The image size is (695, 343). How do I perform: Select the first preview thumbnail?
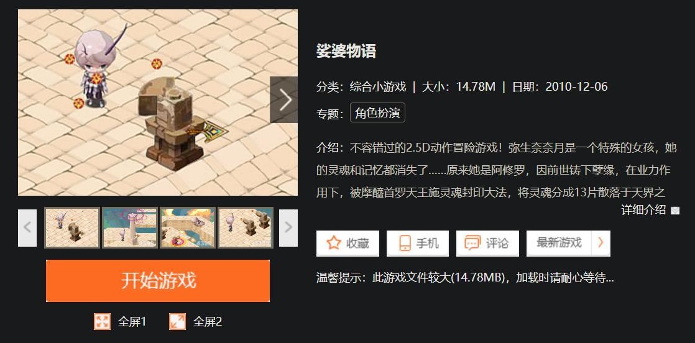coord(72,228)
